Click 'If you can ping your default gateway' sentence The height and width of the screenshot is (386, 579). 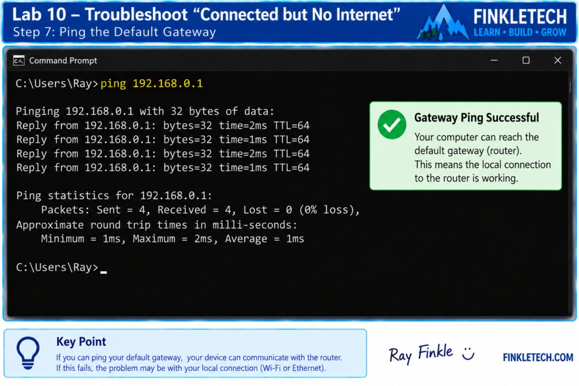(199, 358)
